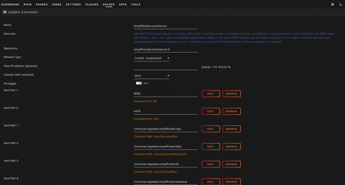Remove Host Path 1 logs mapping
Viewport: 345px width, 185px height.
[231, 129]
